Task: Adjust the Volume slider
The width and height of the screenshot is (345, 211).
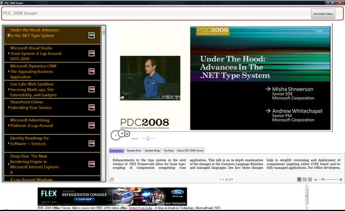Action: tap(148, 138)
